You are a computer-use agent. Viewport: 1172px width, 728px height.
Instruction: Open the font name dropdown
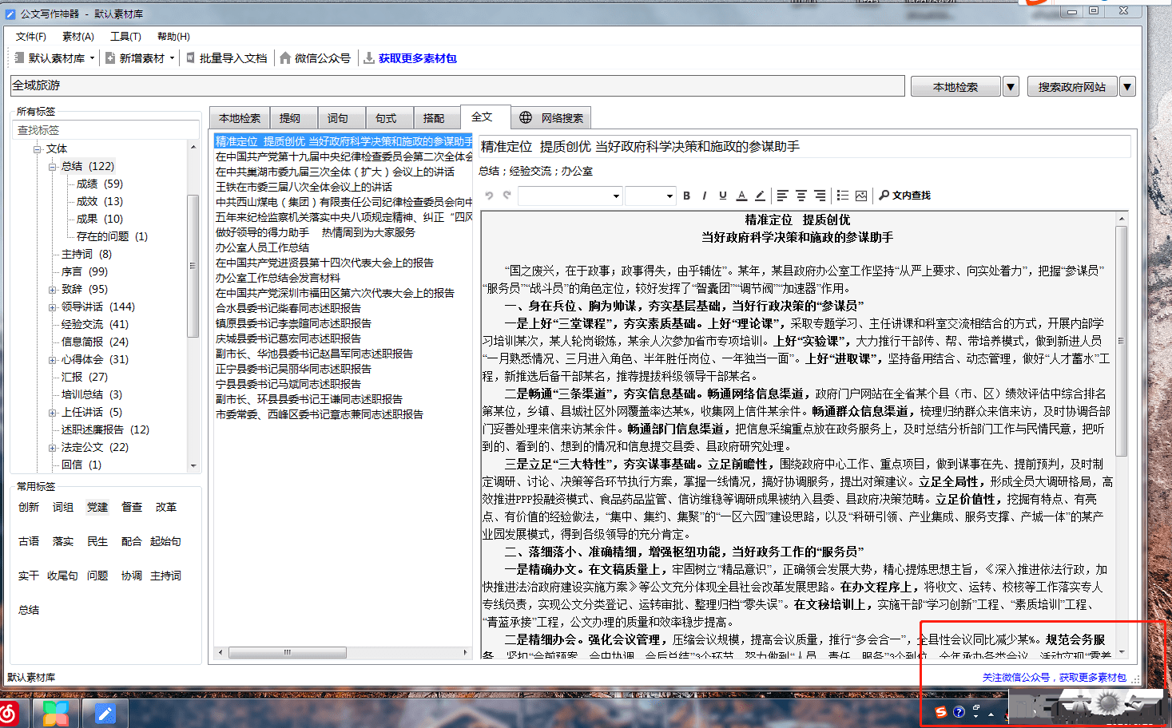[616, 196]
